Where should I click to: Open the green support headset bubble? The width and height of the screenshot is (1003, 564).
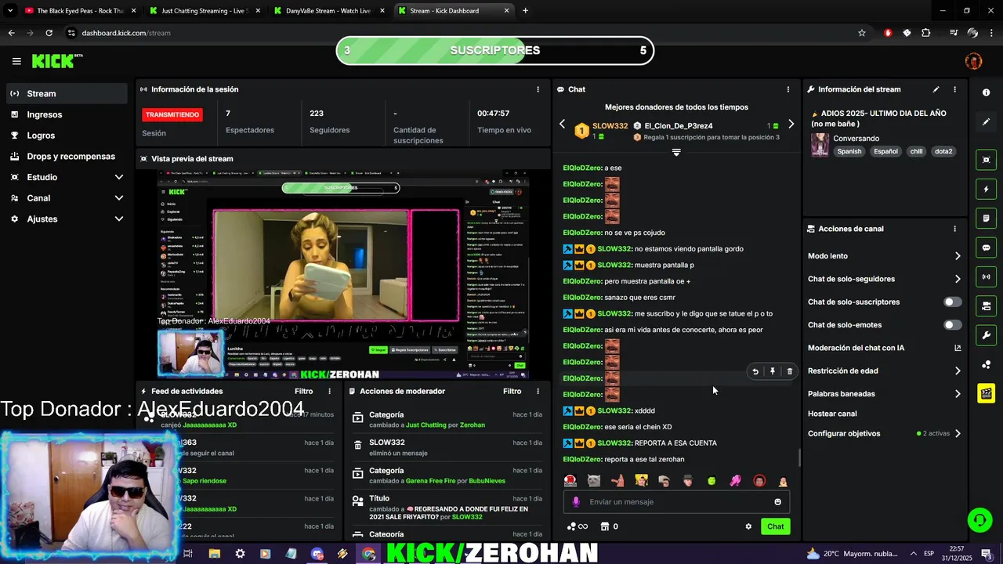[x=979, y=520]
